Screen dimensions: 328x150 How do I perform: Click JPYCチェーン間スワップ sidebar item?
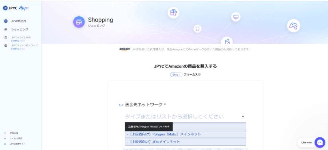[24, 46]
